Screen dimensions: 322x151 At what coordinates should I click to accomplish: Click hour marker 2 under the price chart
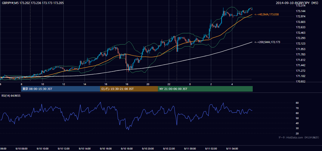[x=211, y=84]
